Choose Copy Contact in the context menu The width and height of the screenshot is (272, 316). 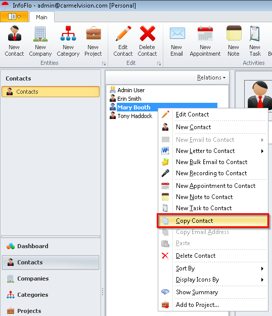pyautogui.click(x=213, y=221)
